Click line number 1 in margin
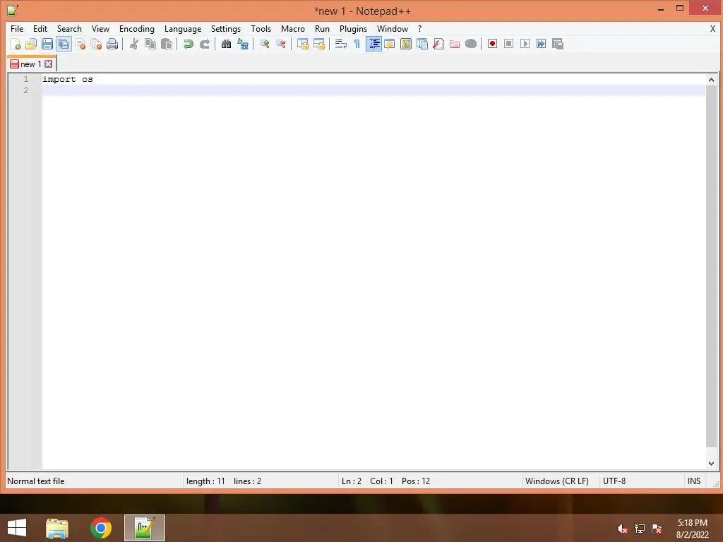 pos(26,79)
